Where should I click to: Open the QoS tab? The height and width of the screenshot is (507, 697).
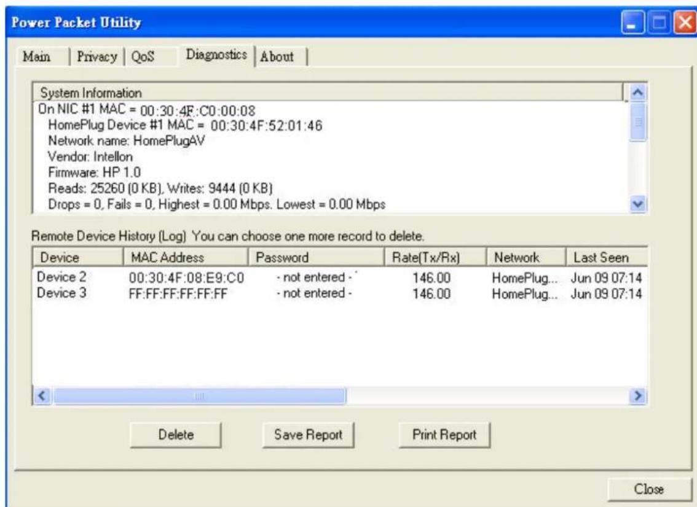[151, 57]
